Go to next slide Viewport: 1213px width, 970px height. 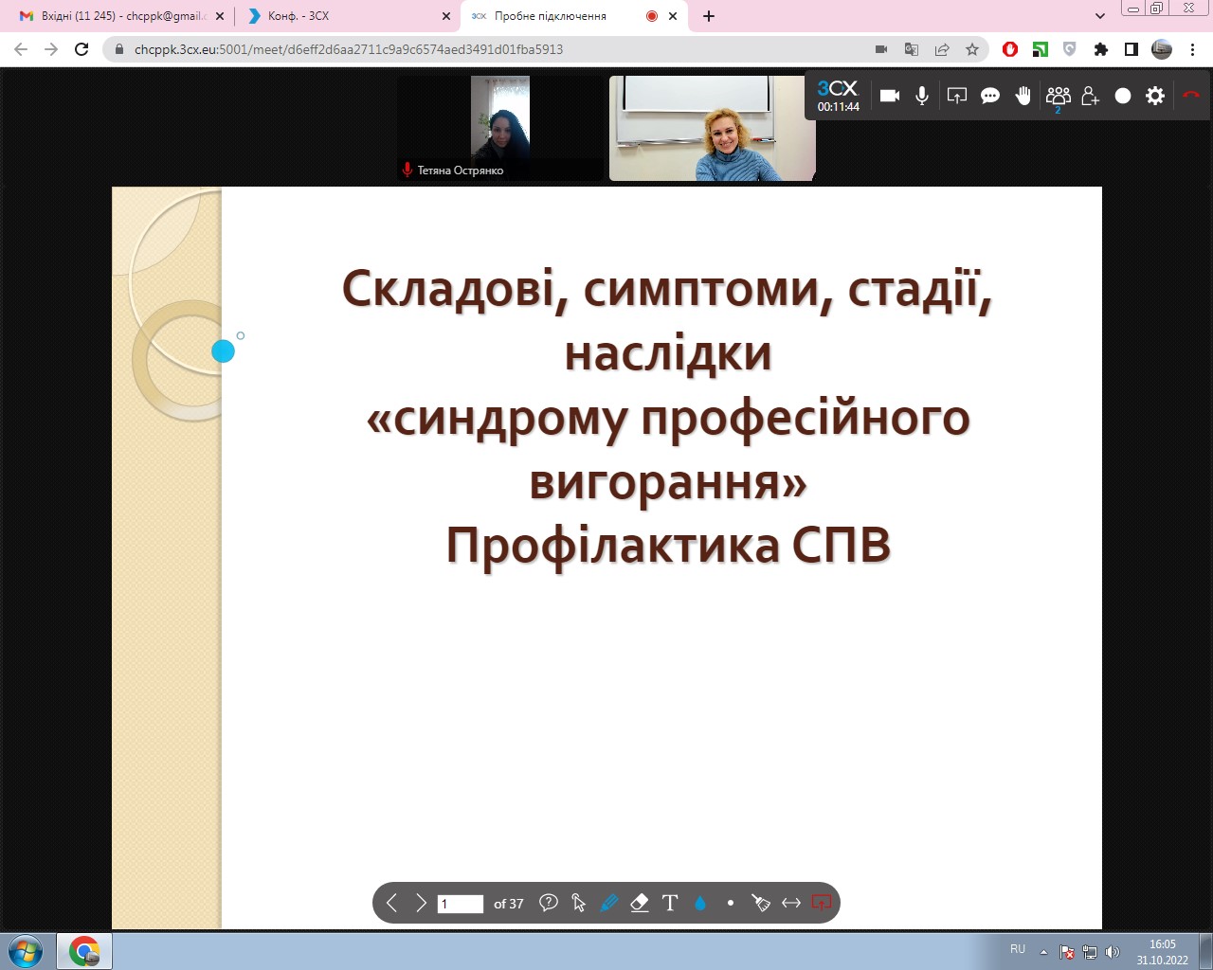pyautogui.click(x=421, y=904)
